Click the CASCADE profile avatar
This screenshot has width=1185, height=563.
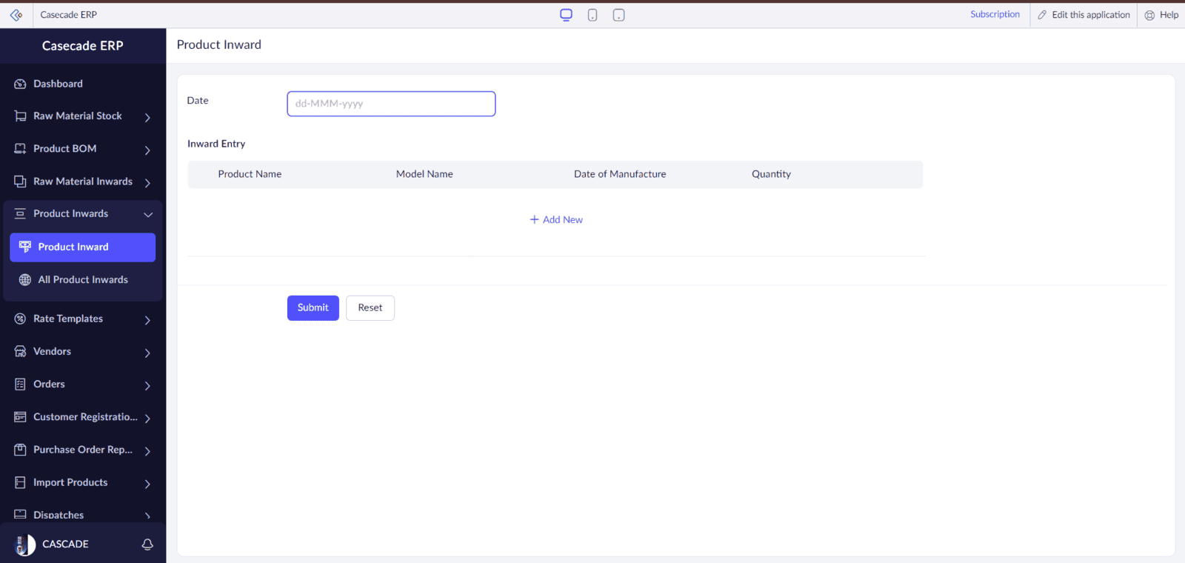[25, 544]
